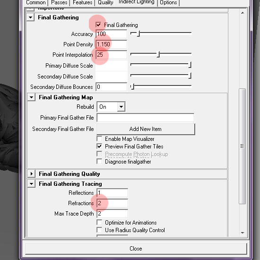Click the Point Density field
This screenshot has width=260, height=260.
[x=112, y=44]
